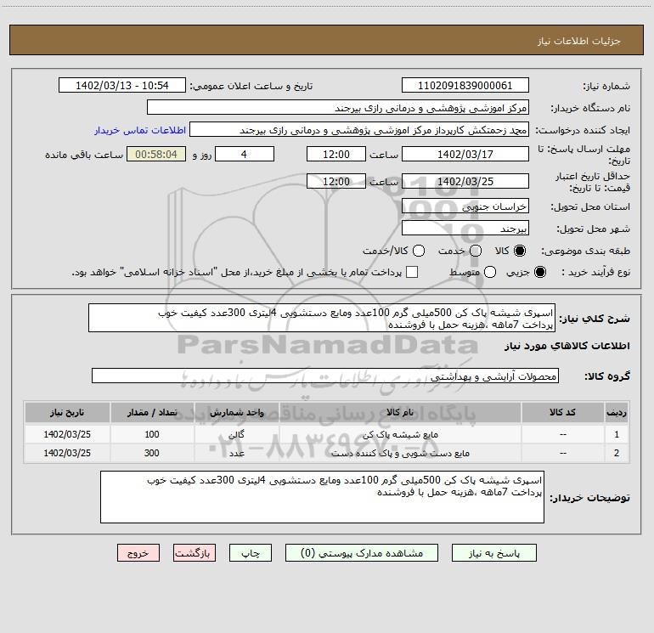Click the announcement date field 1402/03/13 - 10:54
The image size is (654, 633).
pos(122,85)
